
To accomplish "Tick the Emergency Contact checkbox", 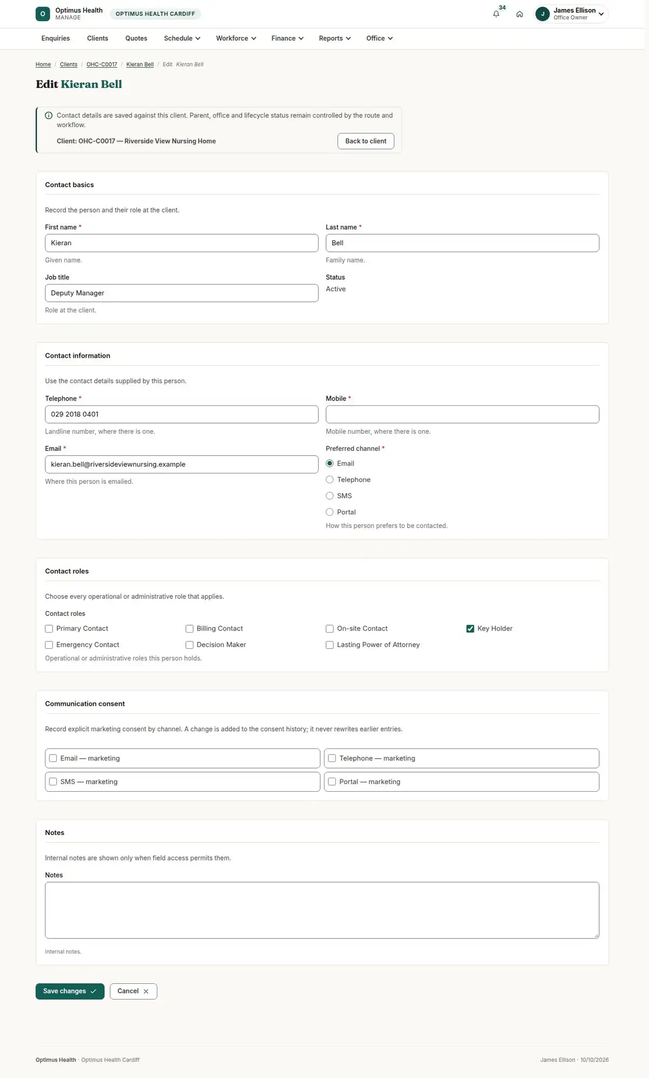I will pyautogui.click(x=49, y=645).
